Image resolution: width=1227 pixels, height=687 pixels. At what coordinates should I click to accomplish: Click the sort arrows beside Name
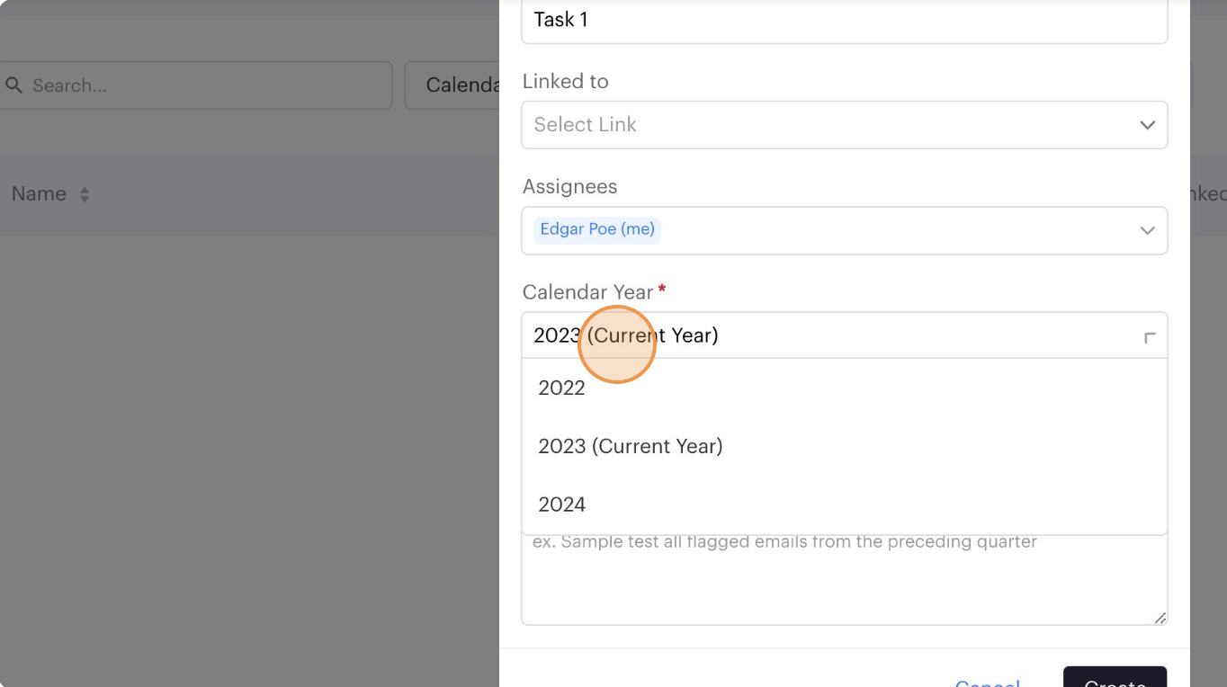[85, 194]
